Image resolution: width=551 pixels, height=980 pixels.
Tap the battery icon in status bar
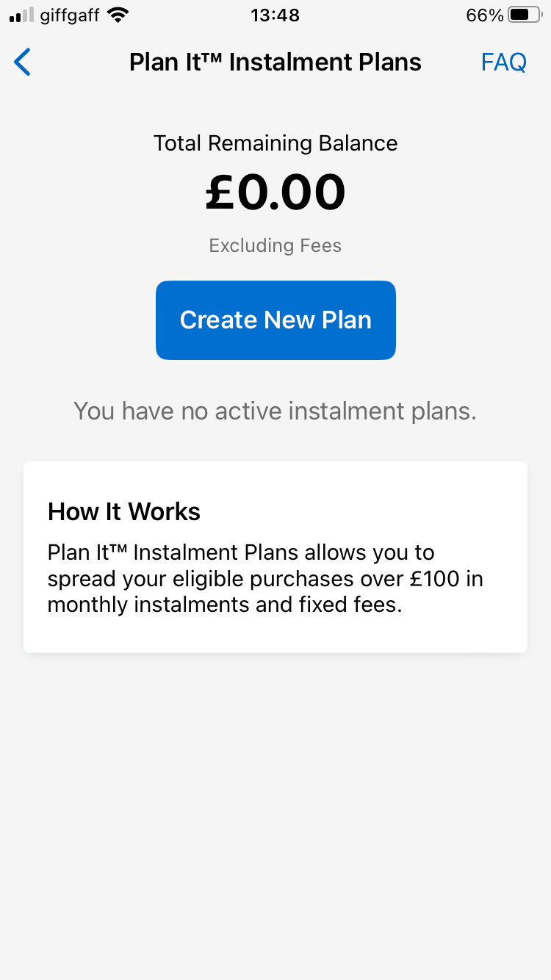point(525,15)
